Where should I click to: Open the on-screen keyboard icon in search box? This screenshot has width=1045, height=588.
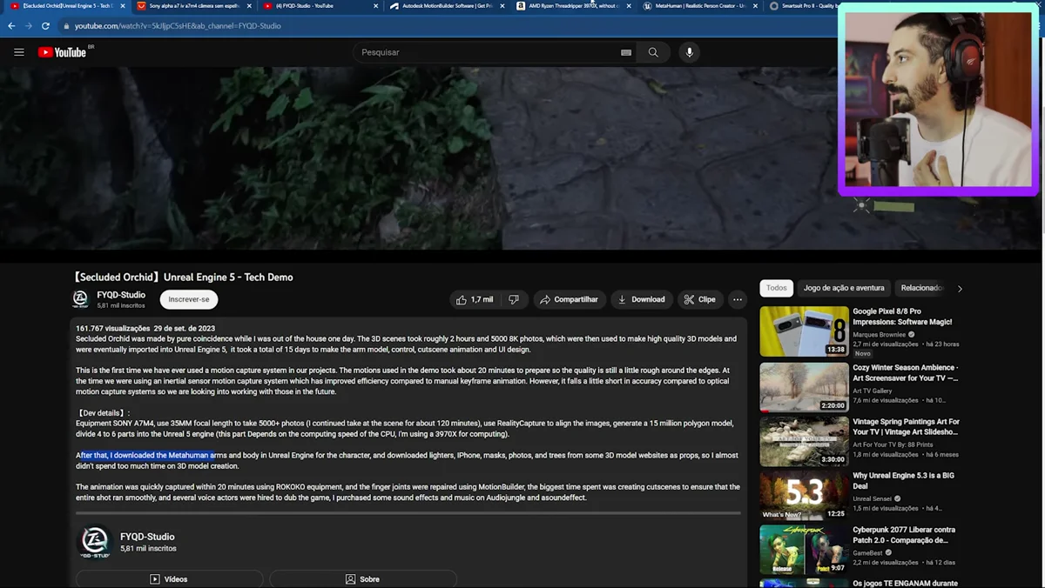point(626,52)
